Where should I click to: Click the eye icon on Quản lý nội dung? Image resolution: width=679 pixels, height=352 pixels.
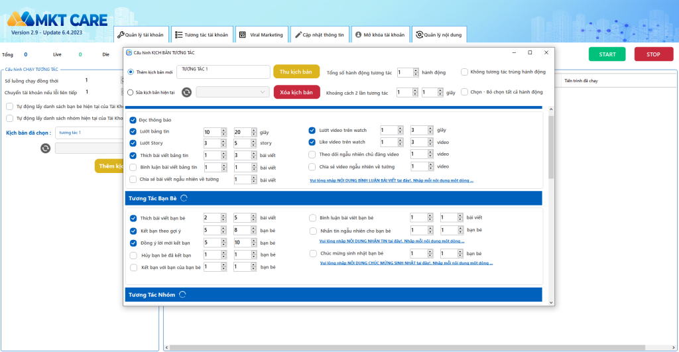click(x=419, y=34)
